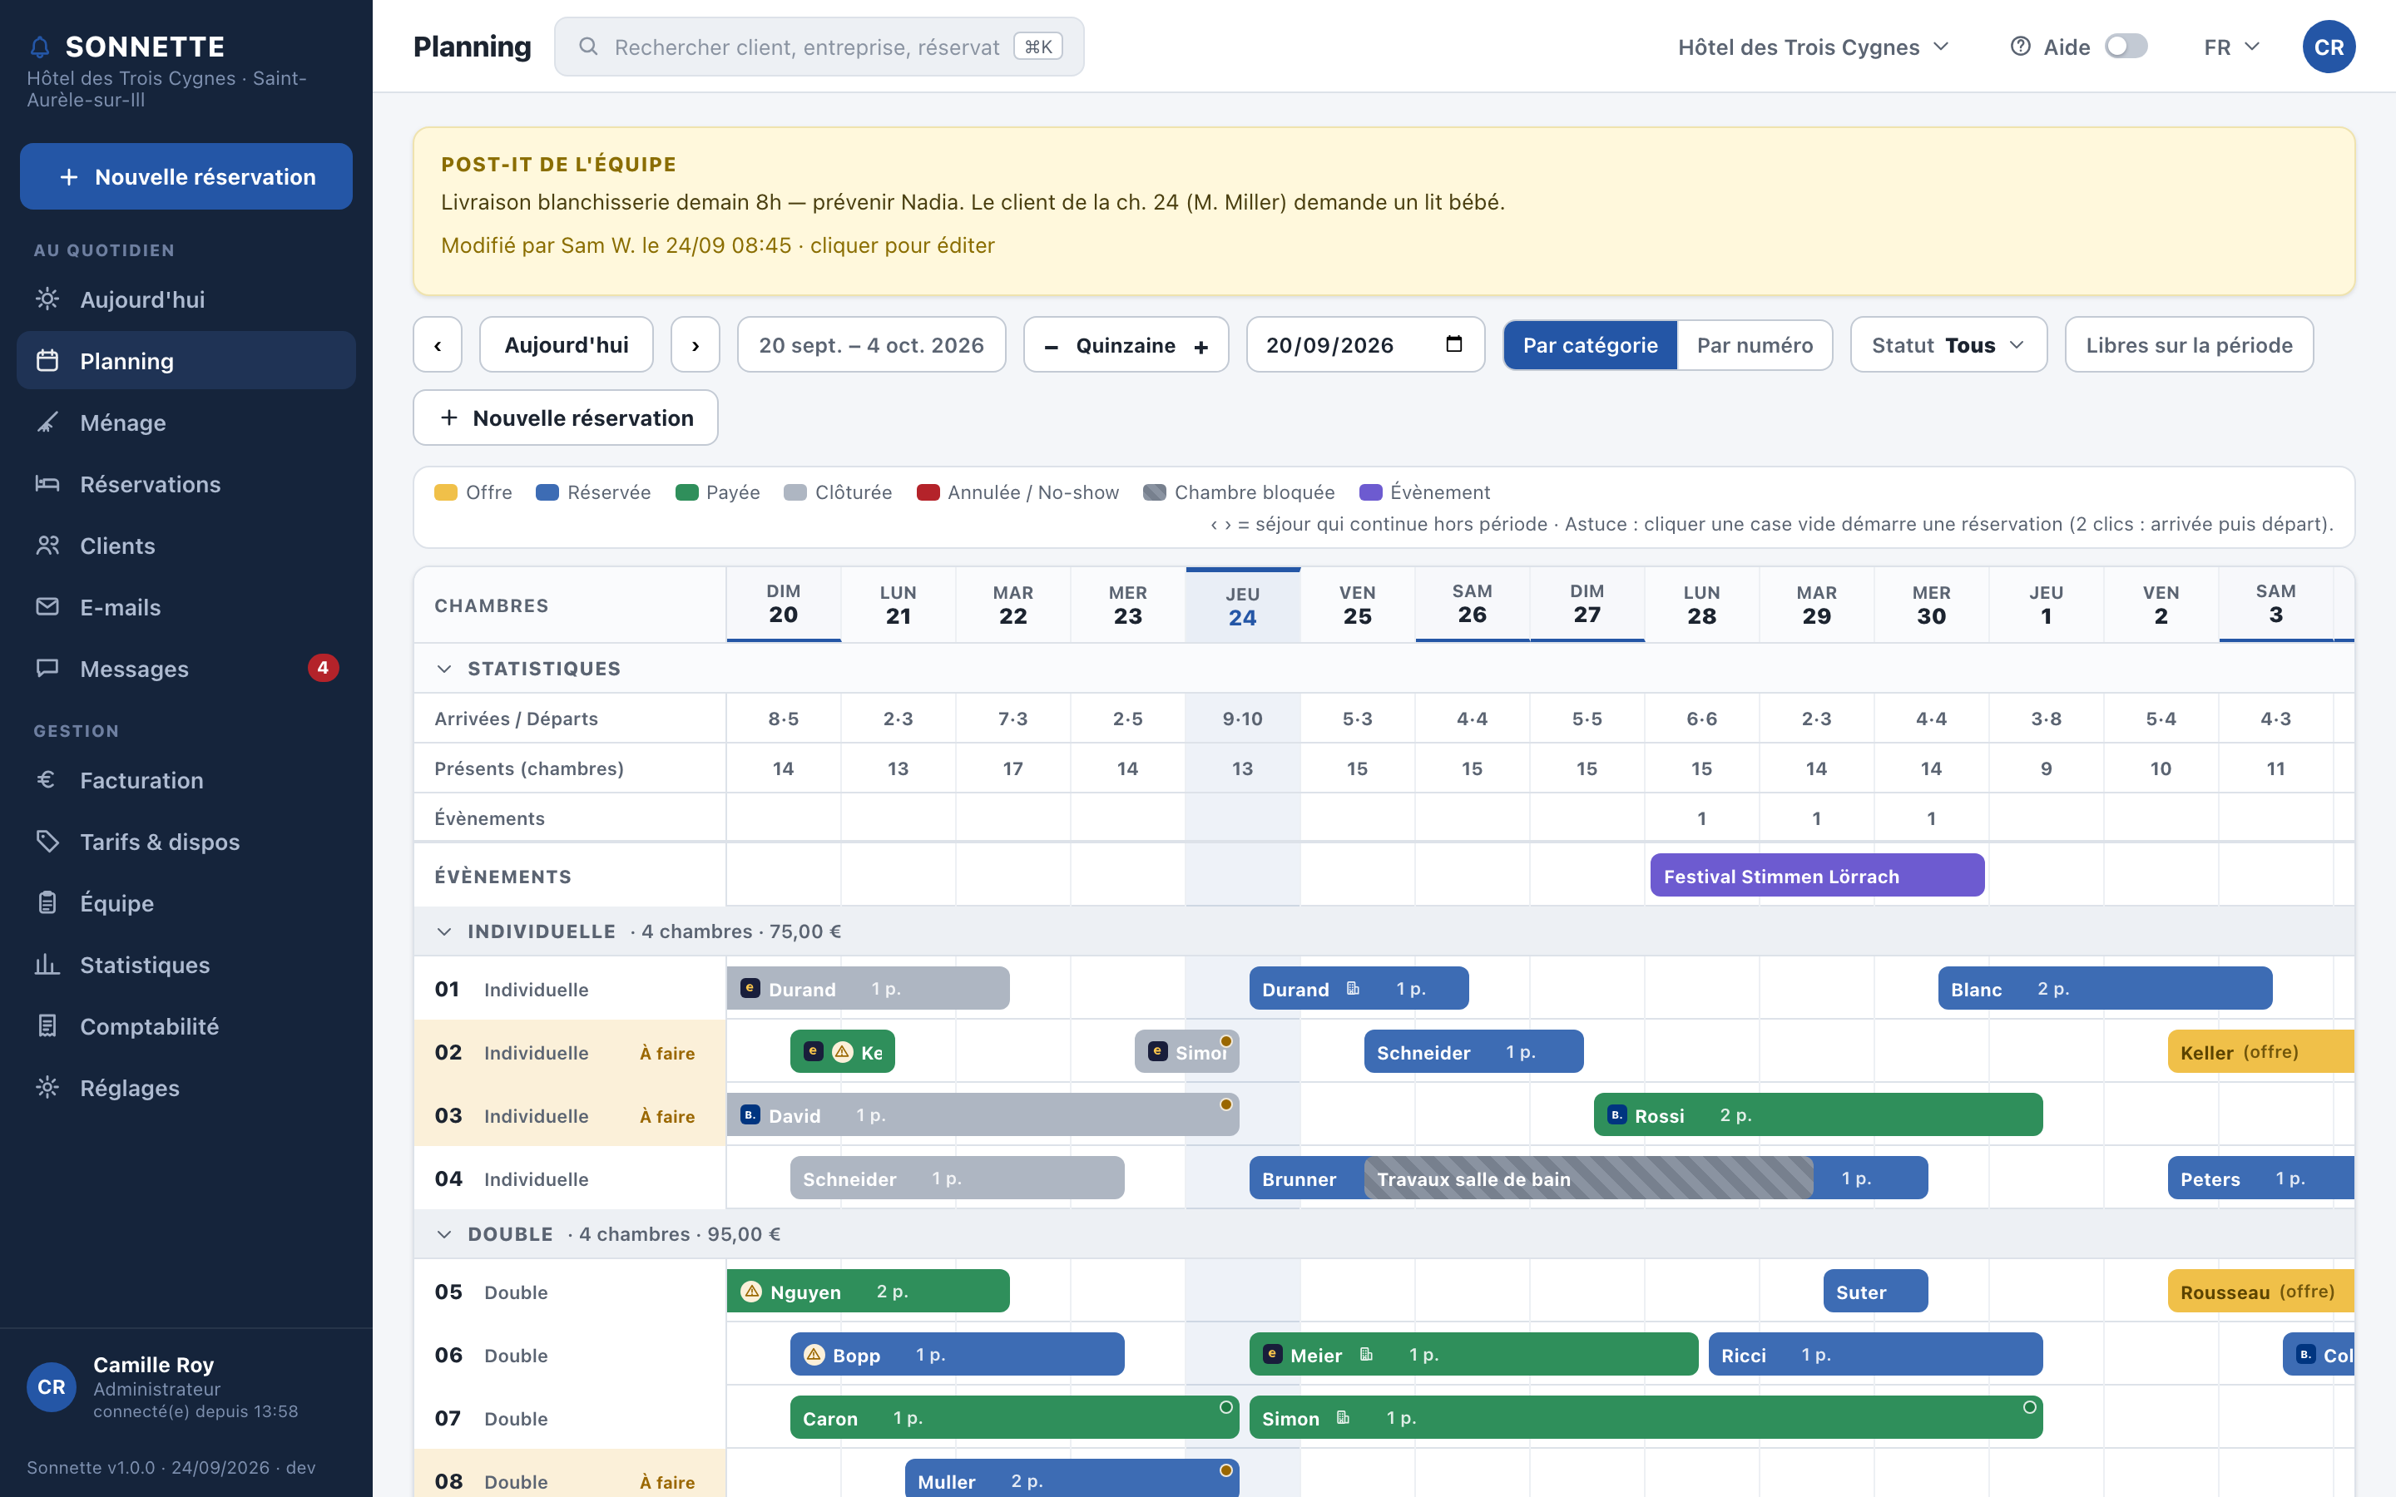
Task: Click the document icon on Simon reservation in room 07
Action: click(x=1344, y=1418)
